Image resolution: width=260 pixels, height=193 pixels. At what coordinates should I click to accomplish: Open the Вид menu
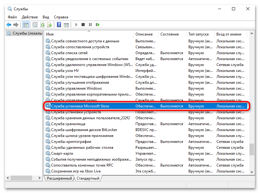(x=46, y=17)
